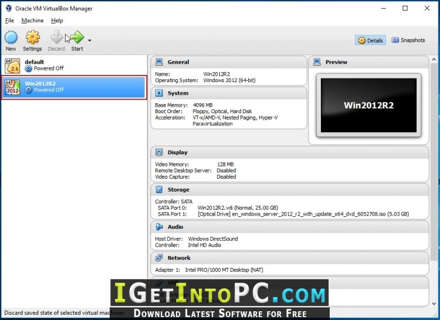
Task: Open the Audio settings header link
Action: tap(175, 227)
